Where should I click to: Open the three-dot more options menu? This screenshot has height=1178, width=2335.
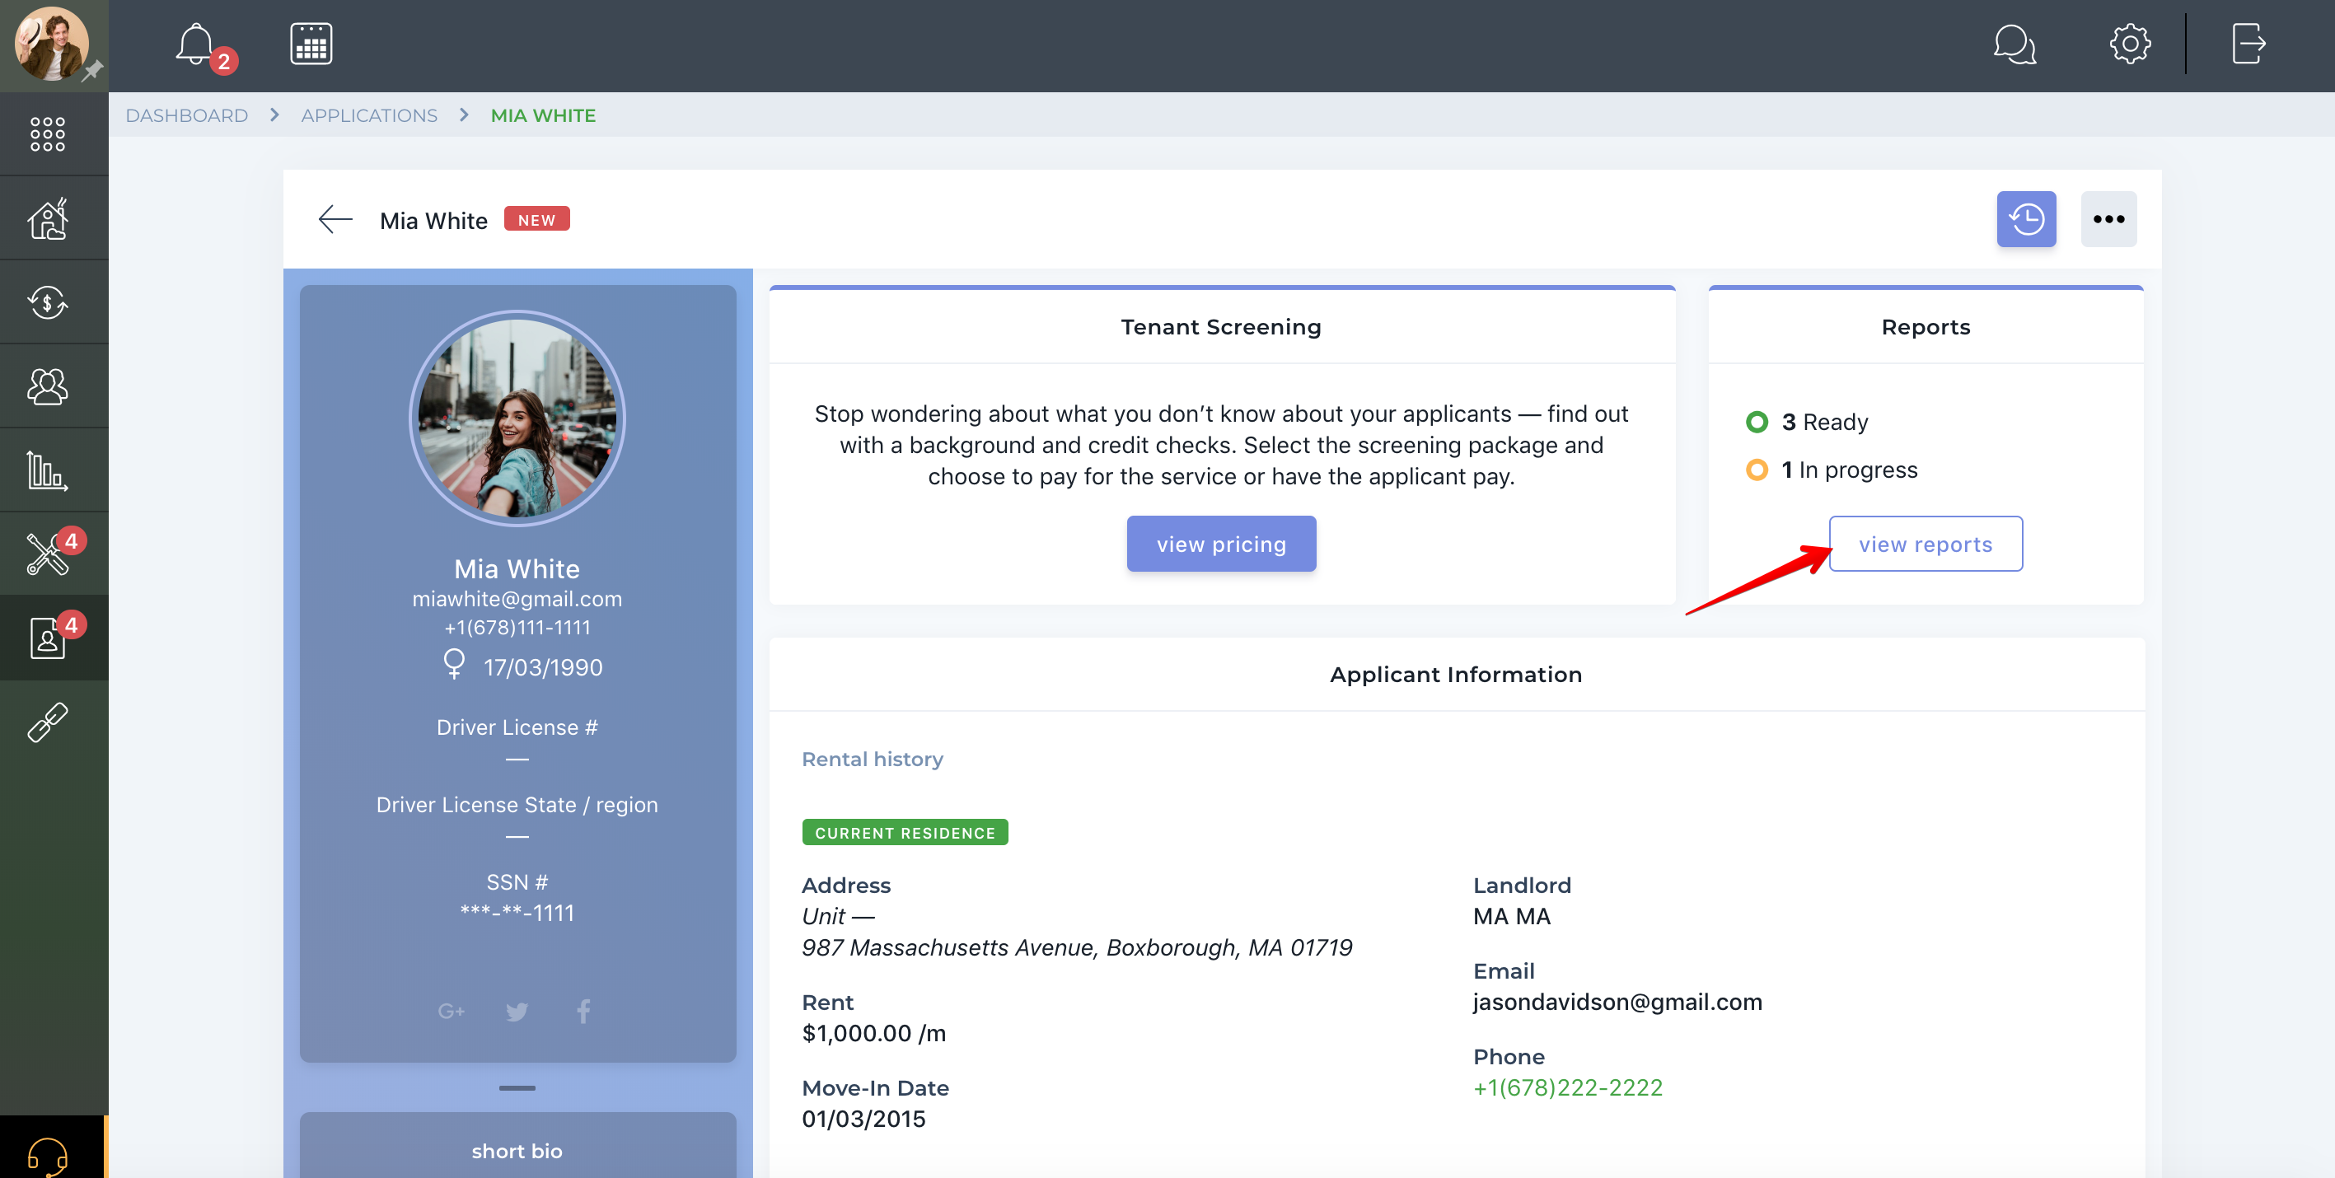(2108, 219)
